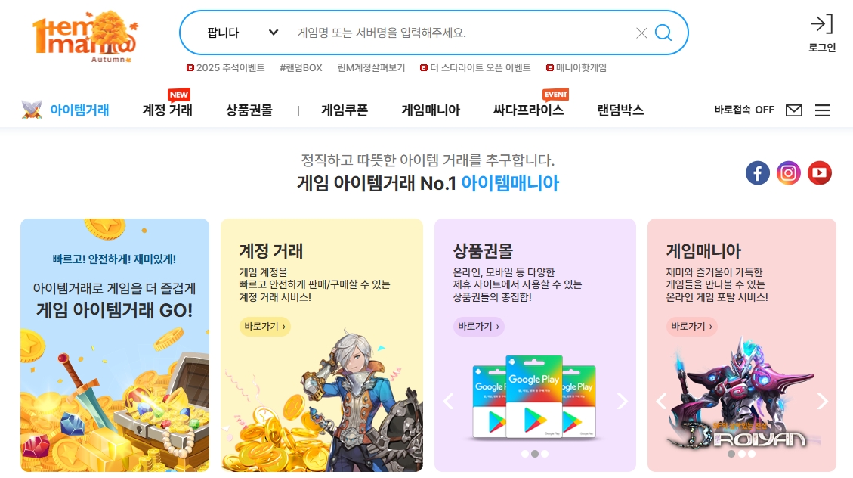The image size is (853, 478).
Task: Select middle carousel dot under Google Play cards
Action: click(x=535, y=454)
